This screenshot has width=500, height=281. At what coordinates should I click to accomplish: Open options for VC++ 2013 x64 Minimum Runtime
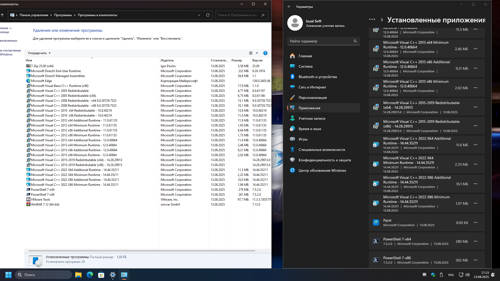(476, 49)
